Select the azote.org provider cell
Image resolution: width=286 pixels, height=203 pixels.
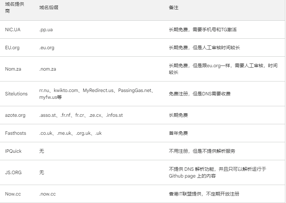15,115
